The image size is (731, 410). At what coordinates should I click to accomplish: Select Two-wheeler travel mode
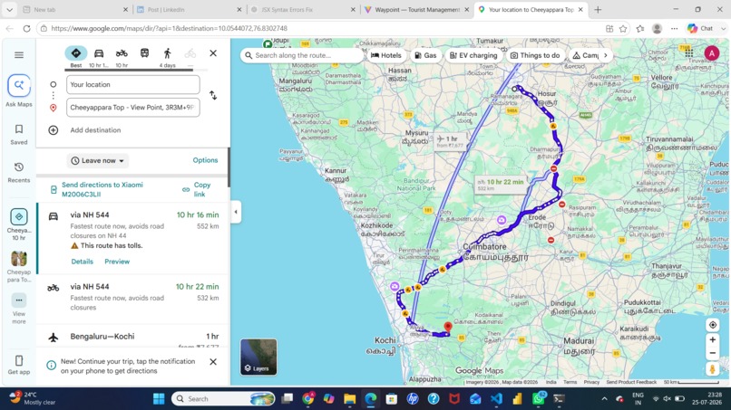(x=122, y=57)
